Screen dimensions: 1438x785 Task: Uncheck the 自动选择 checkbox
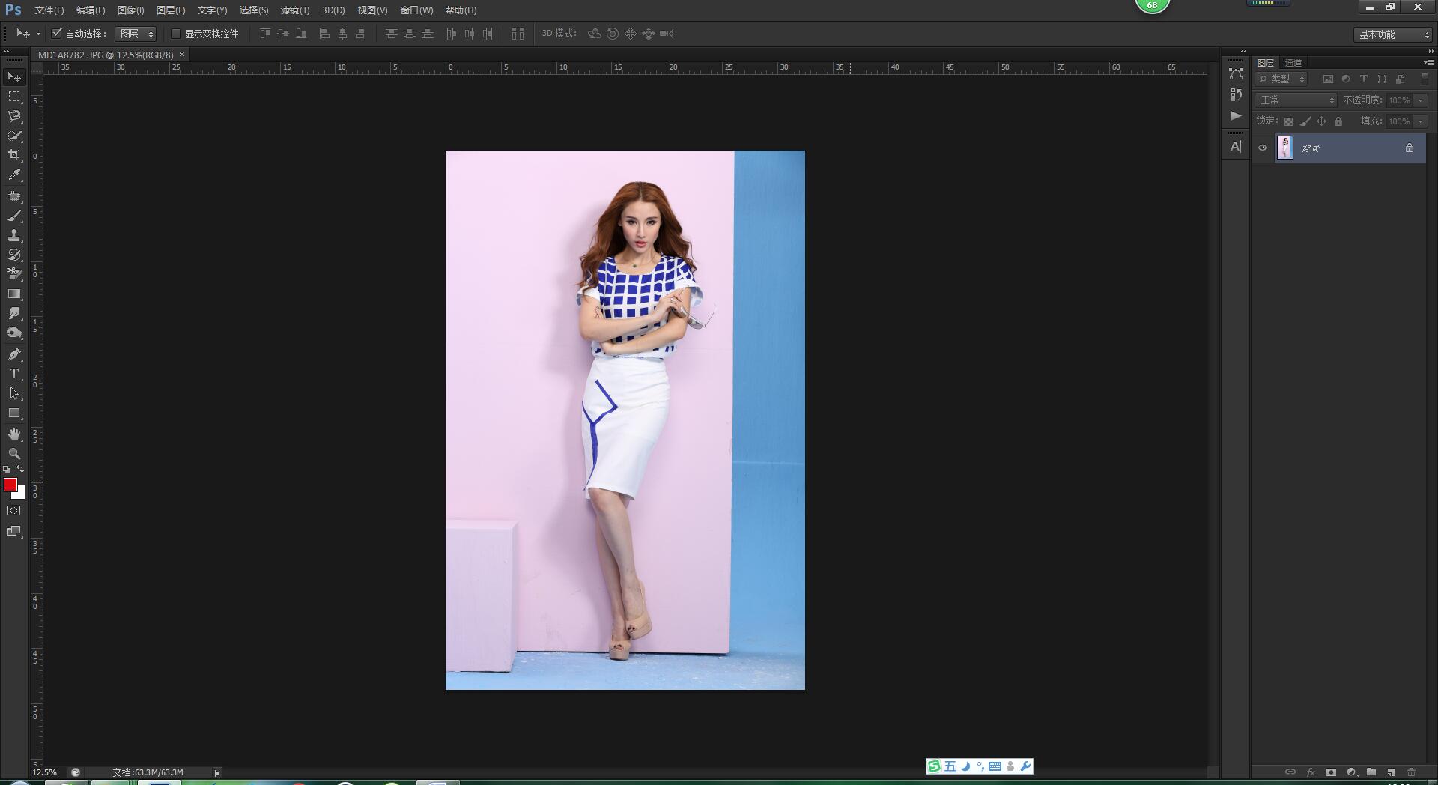click(x=57, y=33)
